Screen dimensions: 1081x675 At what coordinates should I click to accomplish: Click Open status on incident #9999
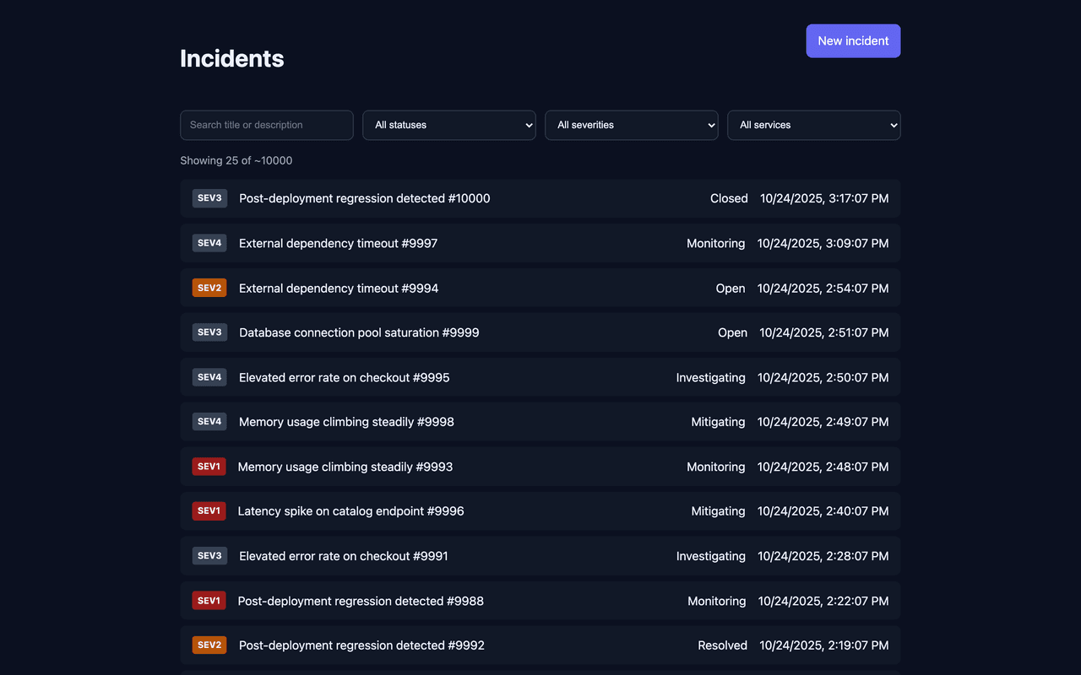point(733,332)
